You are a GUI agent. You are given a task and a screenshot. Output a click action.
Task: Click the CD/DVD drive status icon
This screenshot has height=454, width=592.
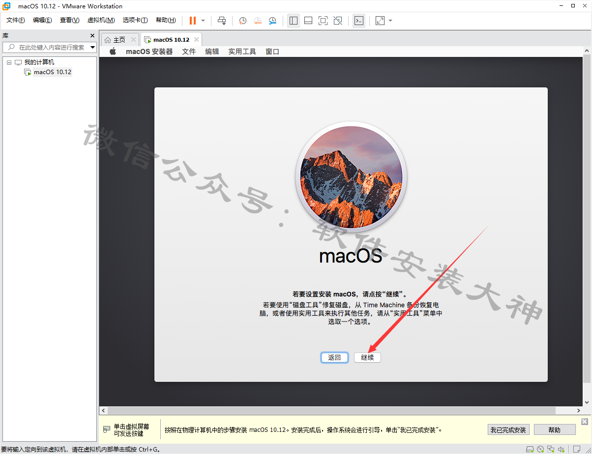coord(541,449)
